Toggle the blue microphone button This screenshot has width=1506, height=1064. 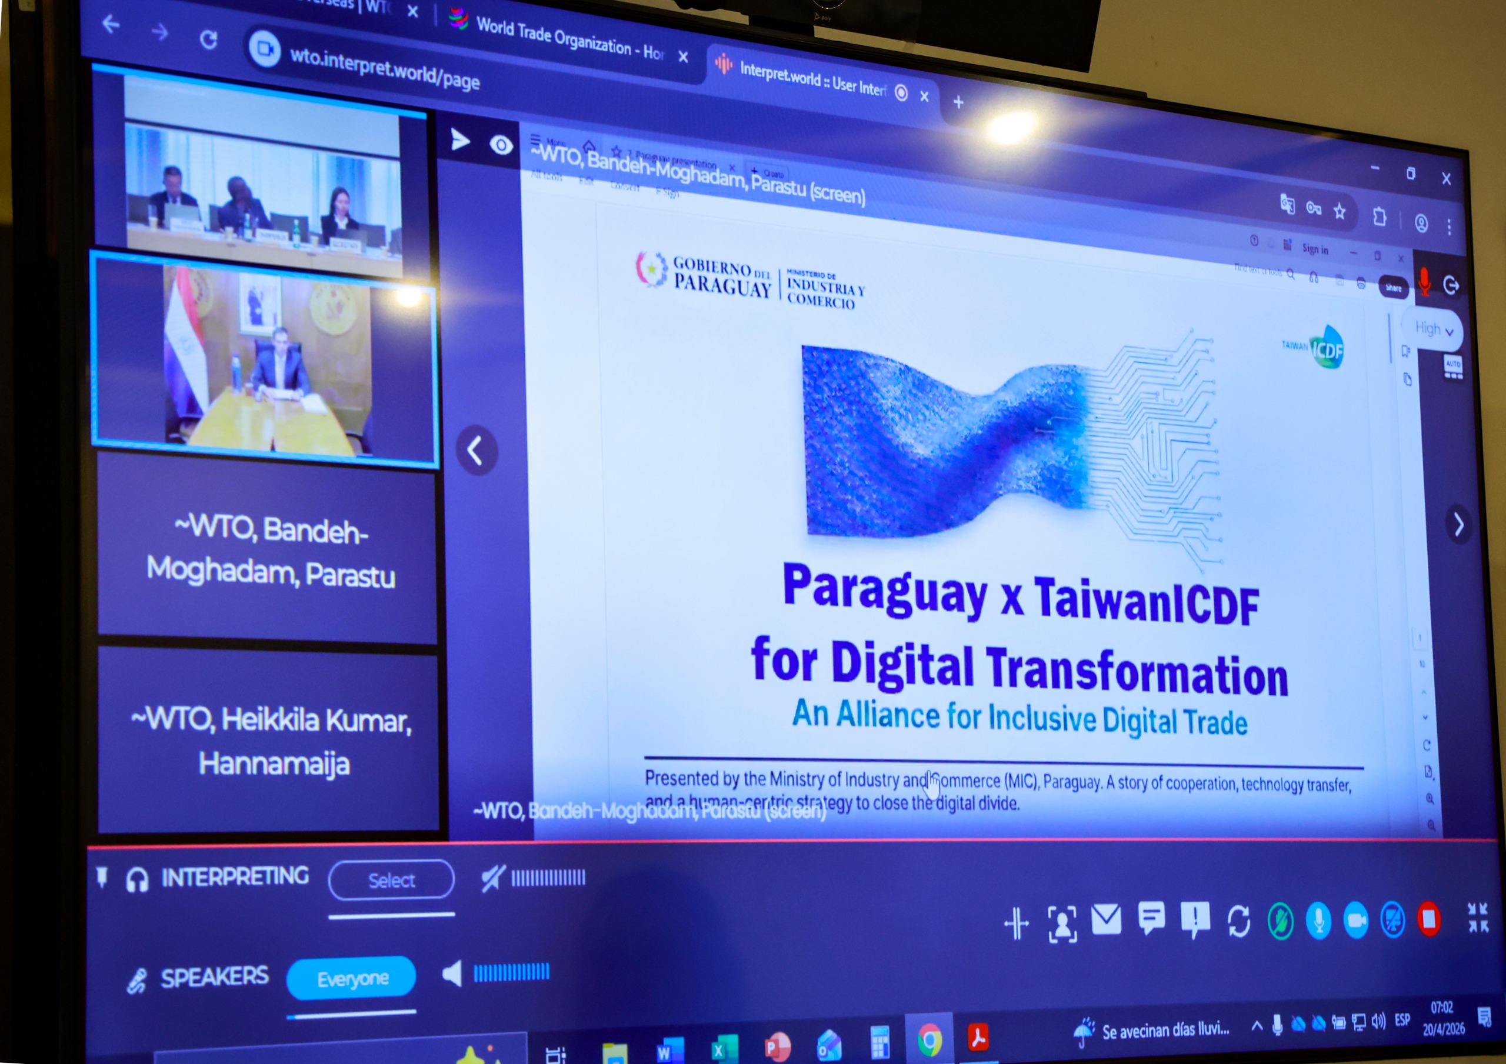tap(1318, 921)
